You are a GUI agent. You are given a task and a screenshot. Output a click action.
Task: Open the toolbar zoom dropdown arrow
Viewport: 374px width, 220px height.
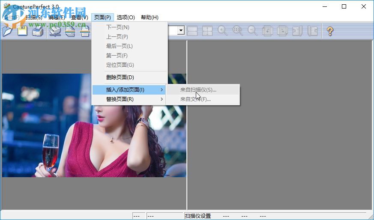coord(181,30)
